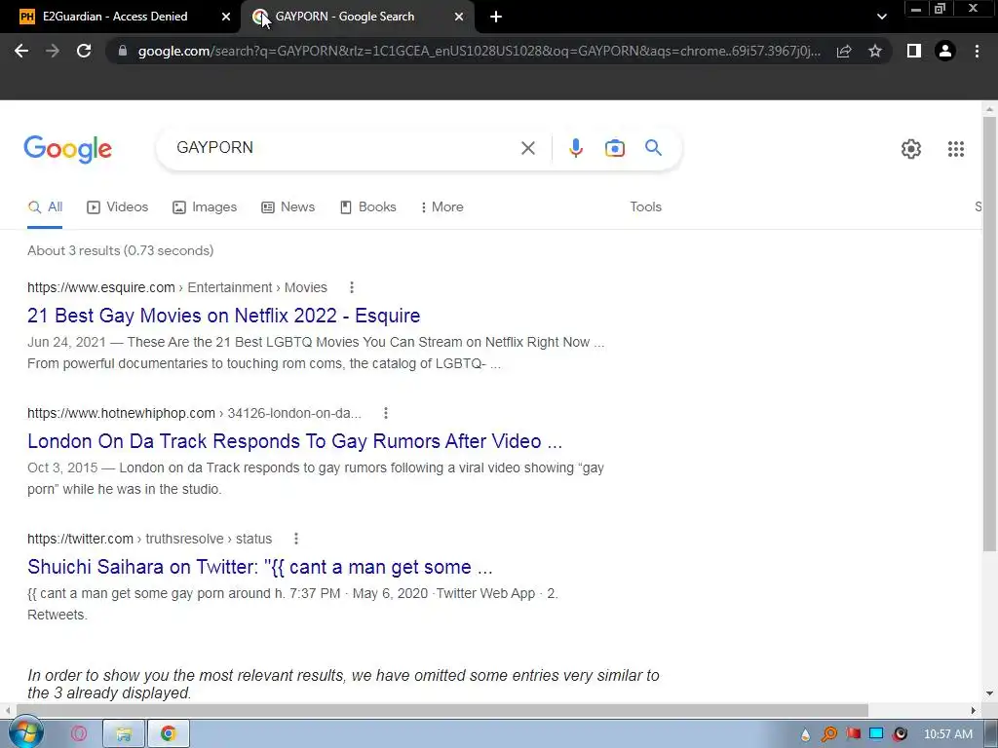Image resolution: width=998 pixels, height=748 pixels.
Task: Click the red flag tray icon
Action: pos(853,734)
